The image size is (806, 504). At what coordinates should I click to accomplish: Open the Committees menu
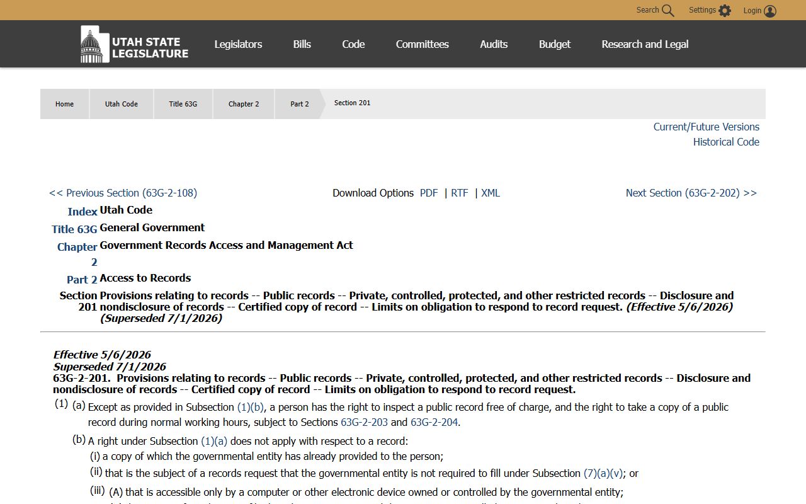click(423, 44)
